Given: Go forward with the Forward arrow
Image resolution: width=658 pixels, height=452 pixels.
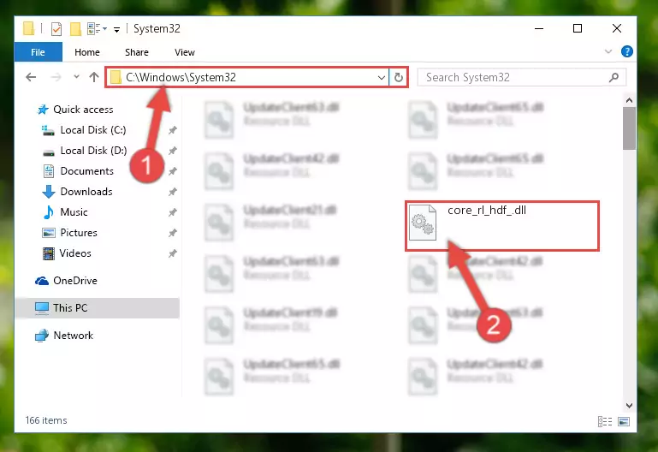Looking at the screenshot, I should pos(56,77).
